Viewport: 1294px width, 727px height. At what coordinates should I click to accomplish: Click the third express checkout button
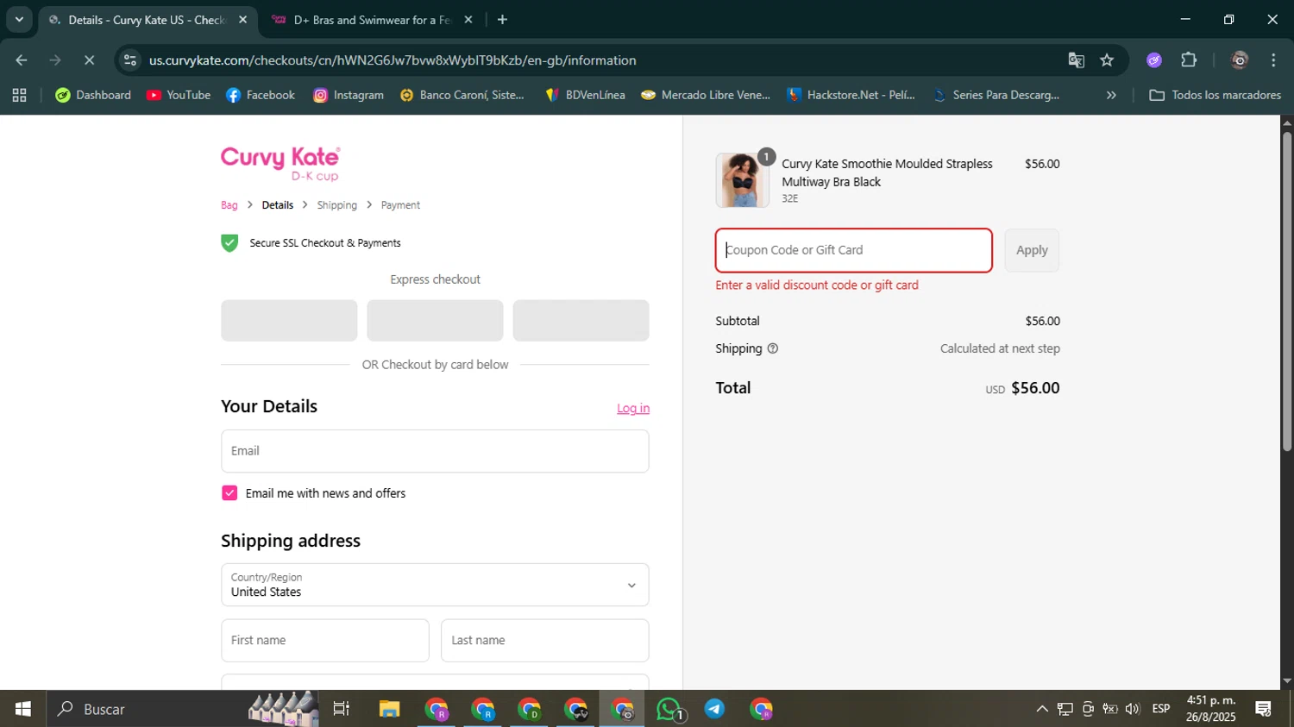581,321
